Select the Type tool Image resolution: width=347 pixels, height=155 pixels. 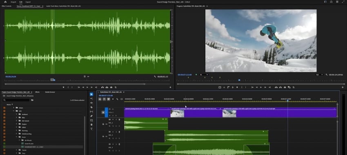(91, 129)
